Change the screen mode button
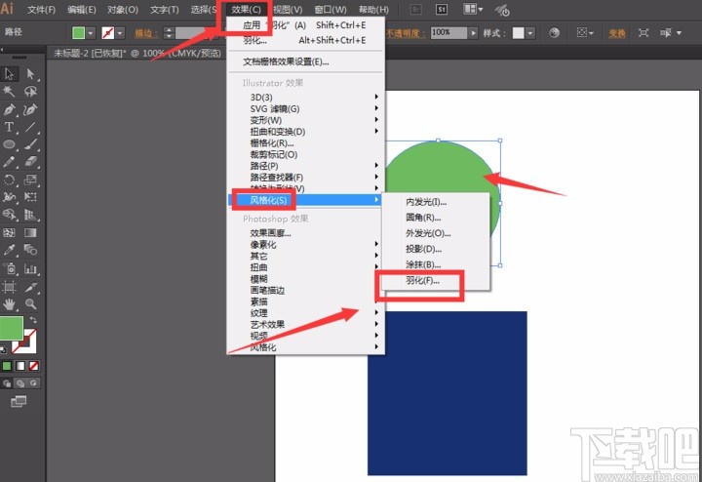Image resolution: width=702 pixels, height=482 pixels. tap(19, 401)
